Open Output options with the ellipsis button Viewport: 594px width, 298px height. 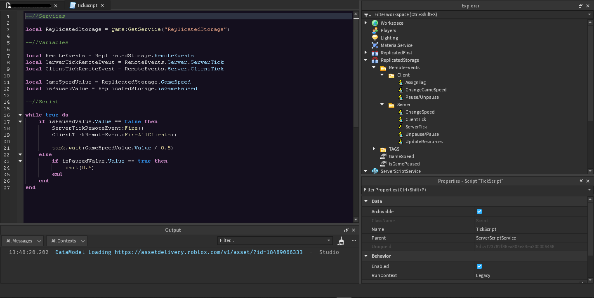[x=354, y=241]
